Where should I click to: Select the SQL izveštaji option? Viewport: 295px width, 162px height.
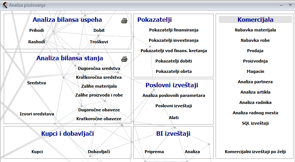255,123
